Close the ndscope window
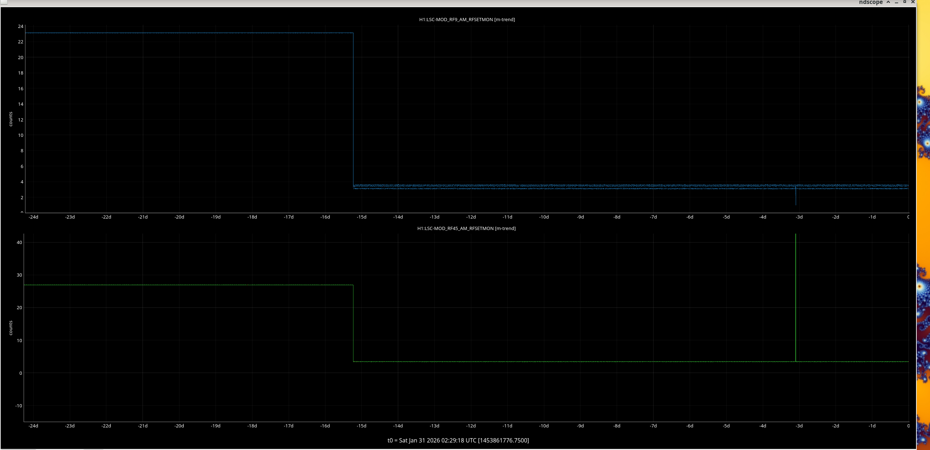This screenshot has height=450, width=930. point(913,2)
